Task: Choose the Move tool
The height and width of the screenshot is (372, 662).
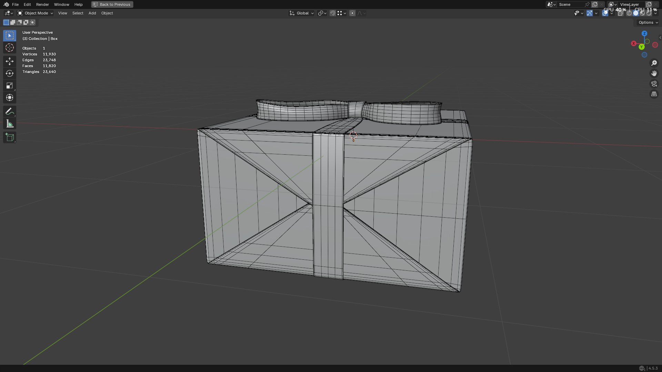Action: point(10,61)
